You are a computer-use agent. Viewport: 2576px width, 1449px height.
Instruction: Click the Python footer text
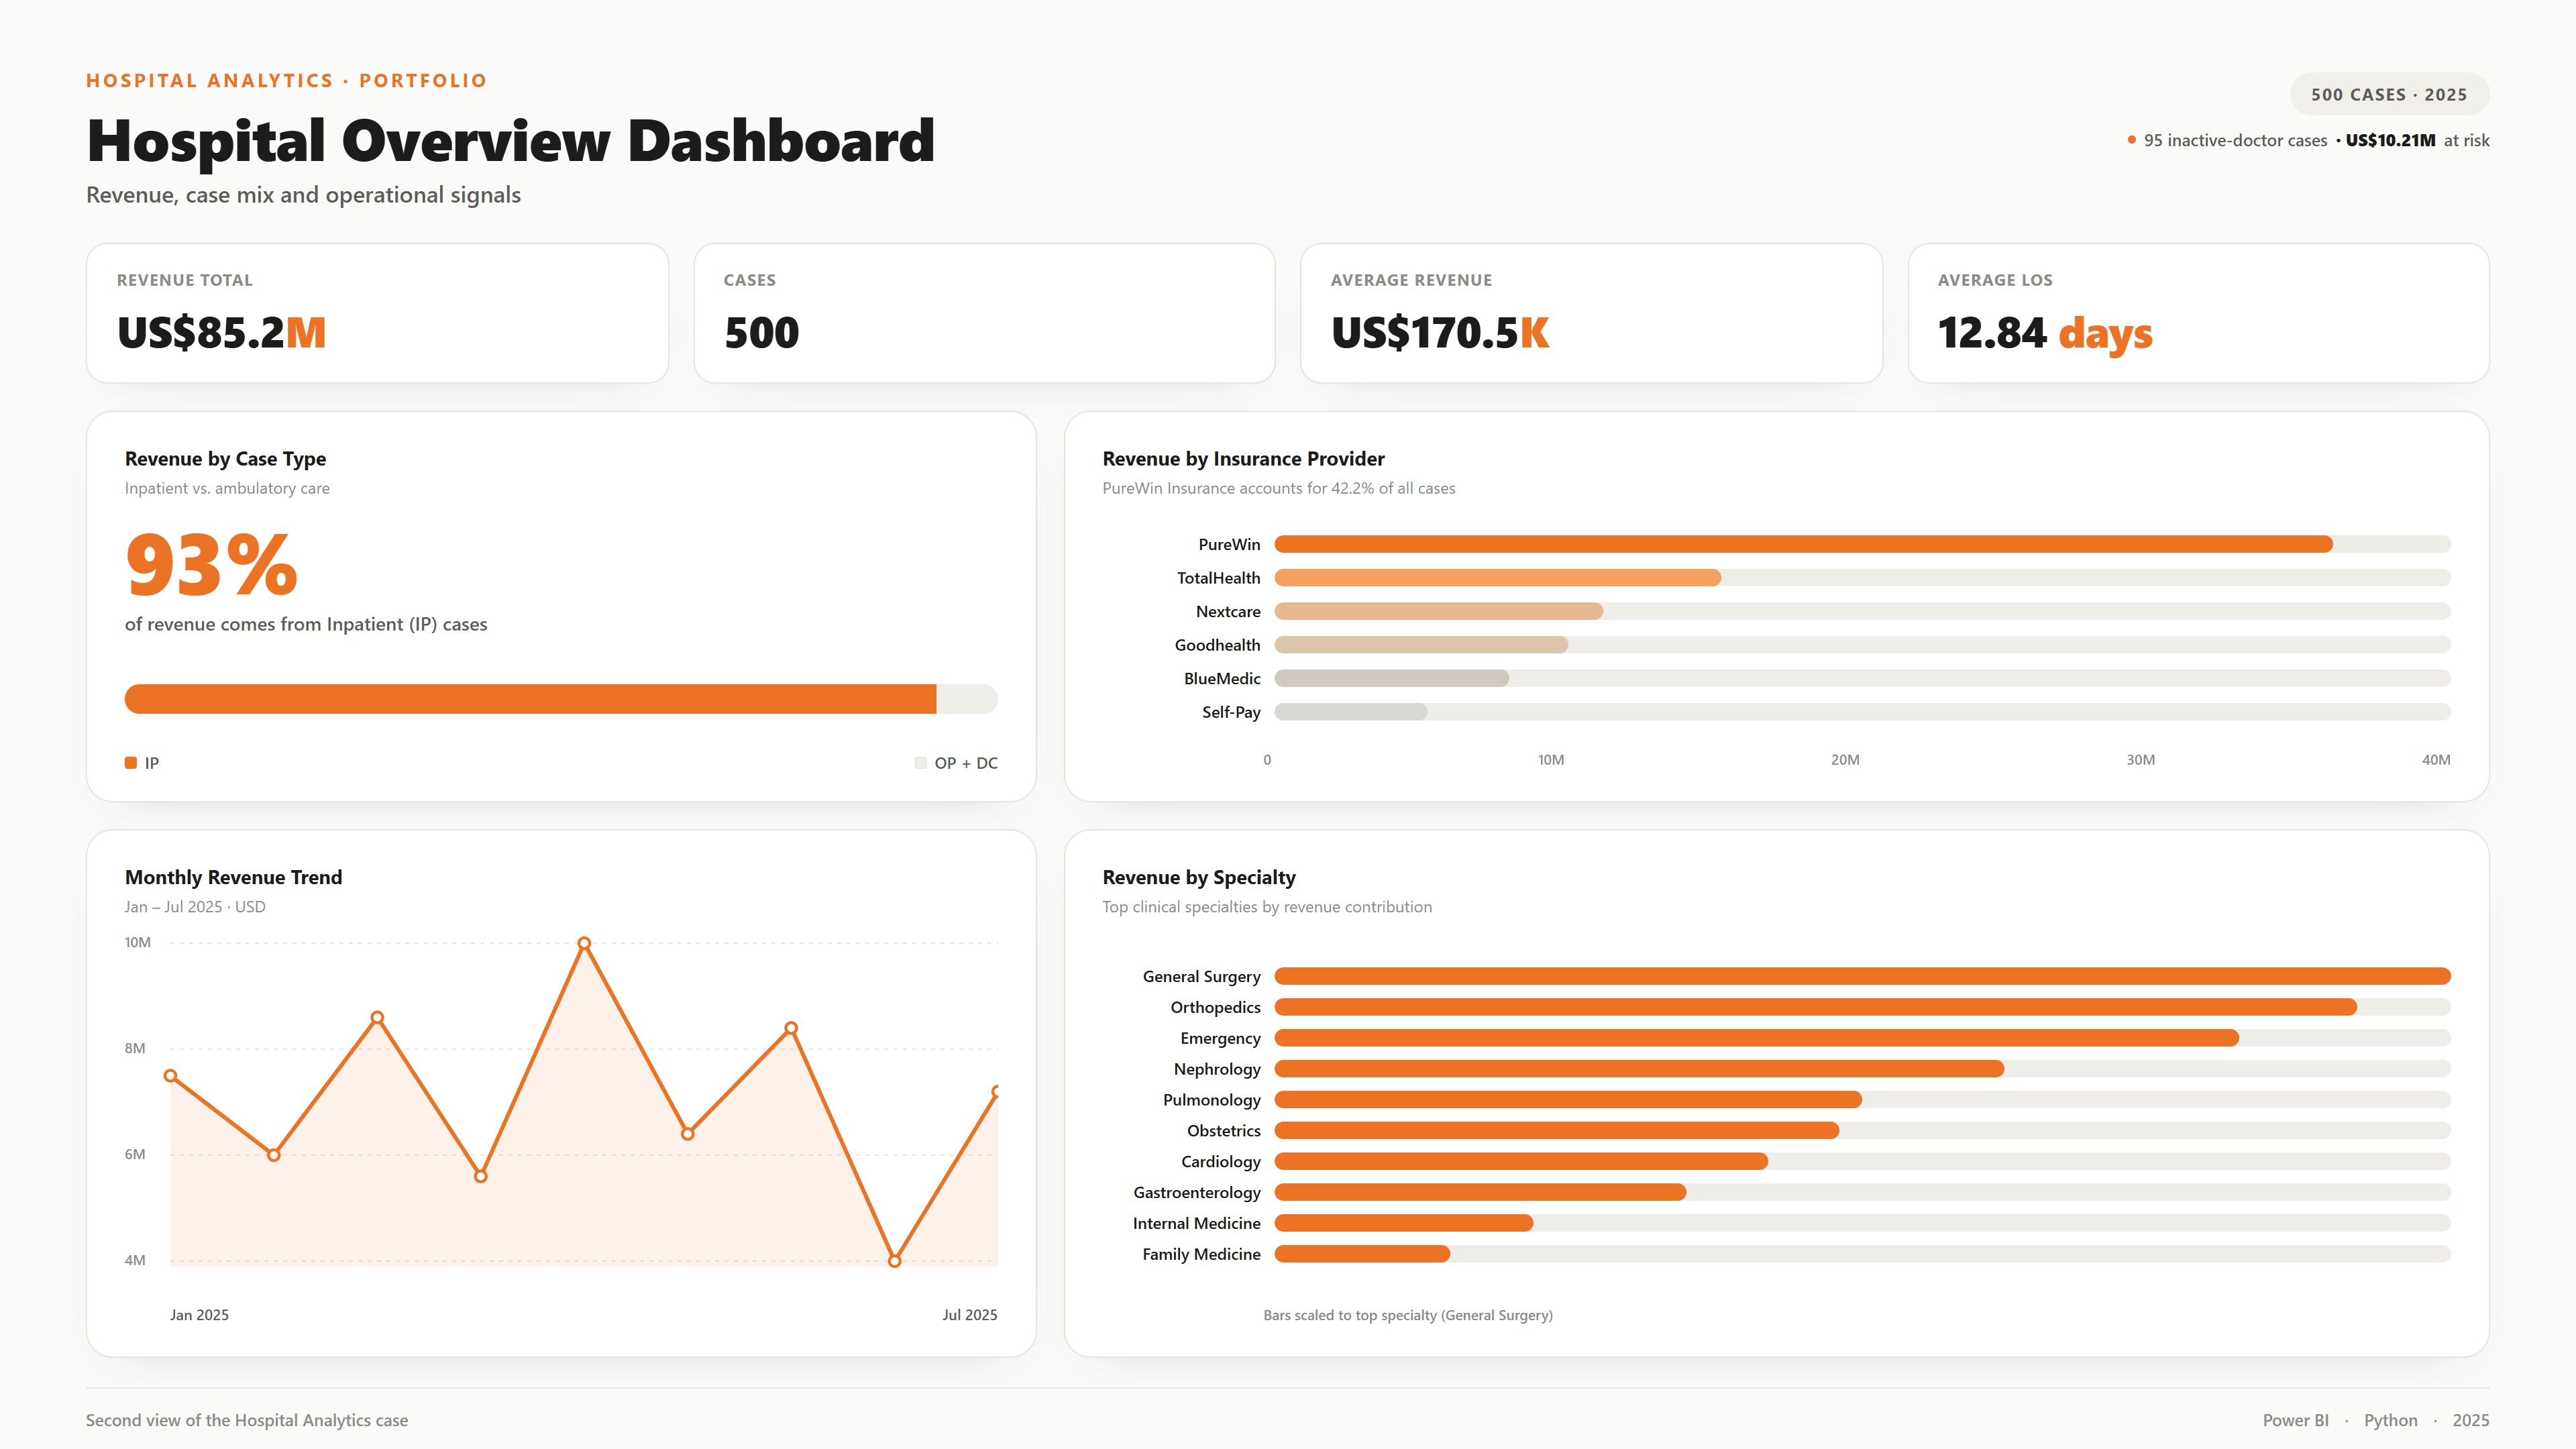(2390, 1420)
